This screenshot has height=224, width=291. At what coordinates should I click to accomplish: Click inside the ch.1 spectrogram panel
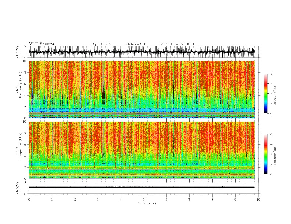coord(141,89)
